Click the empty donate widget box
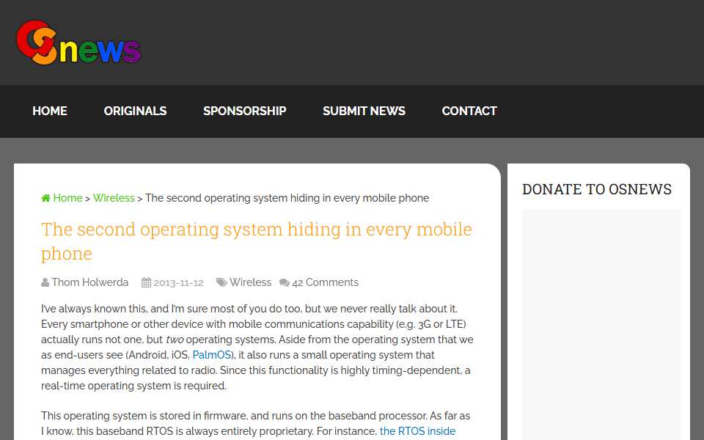Screen dimensions: 704x440 pos(601,325)
